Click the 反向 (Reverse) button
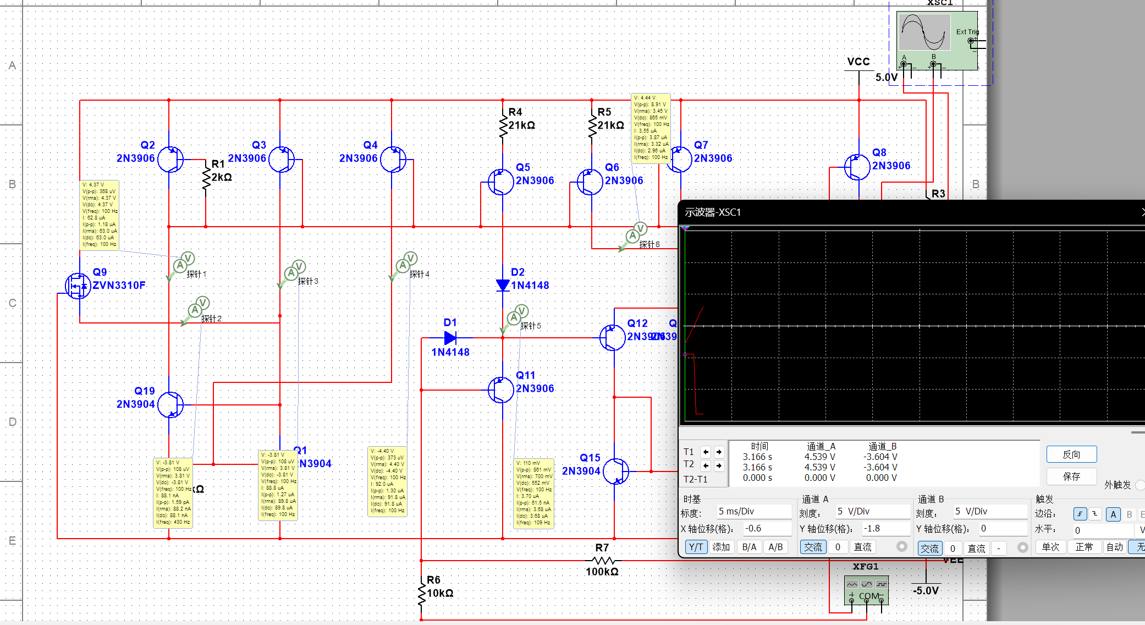 point(1071,454)
